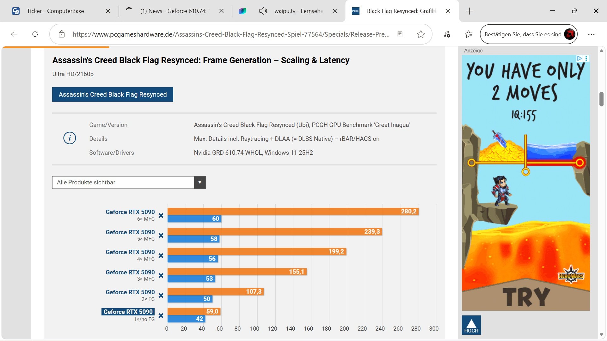
Task: Open browser settings and more menu
Action: click(591, 34)
